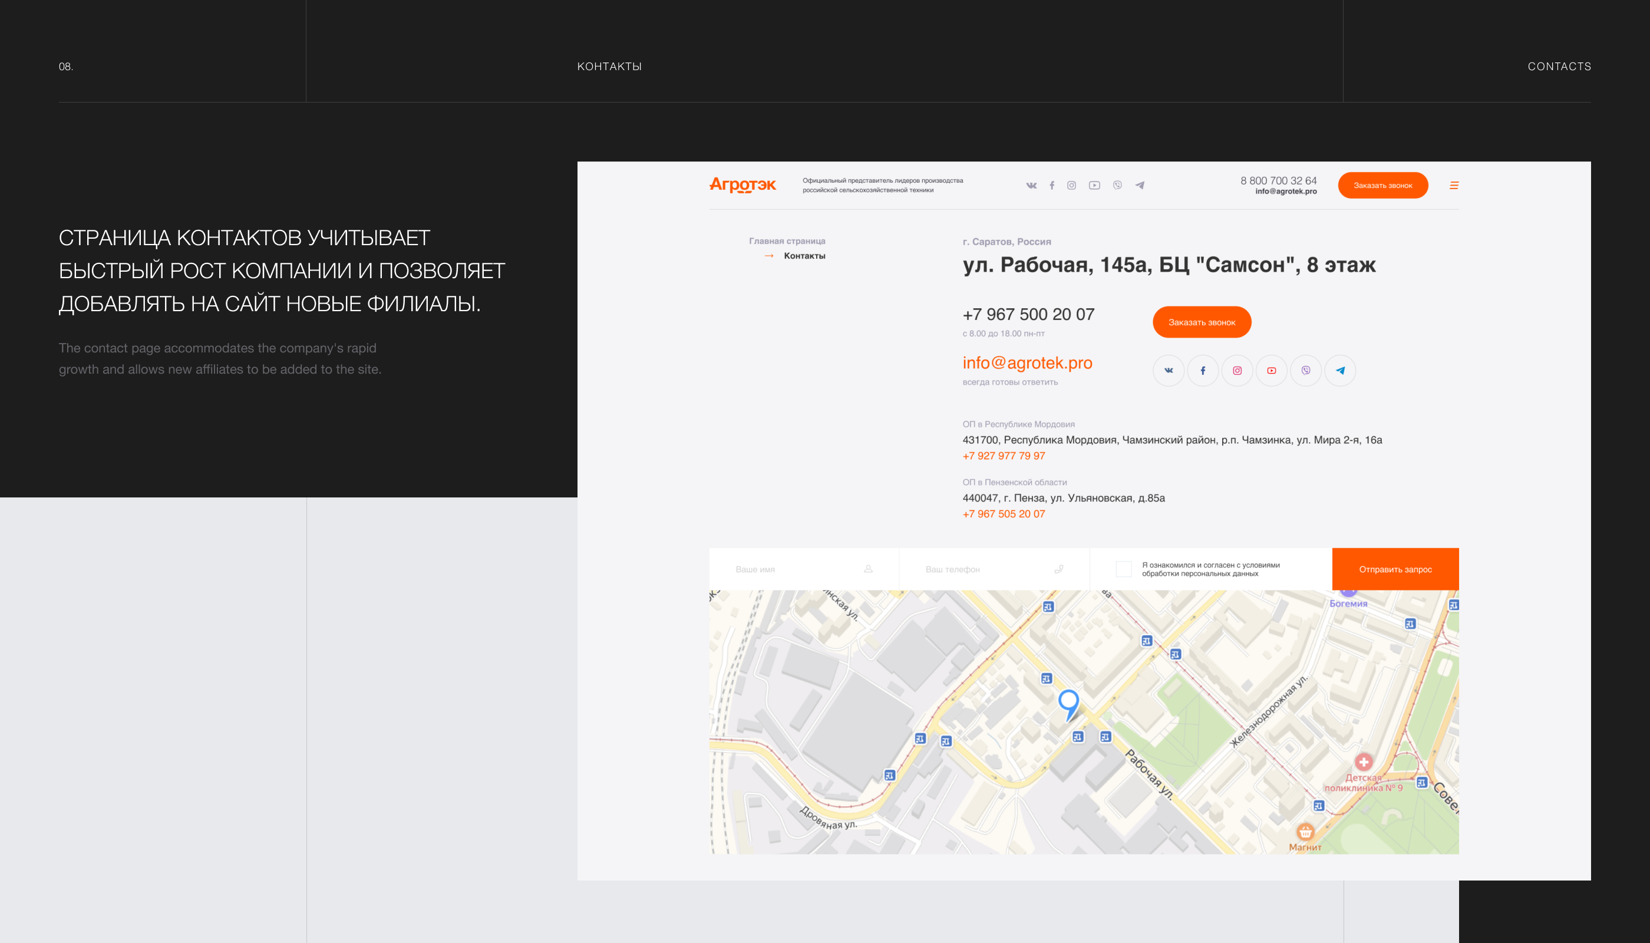Click the round Viber social button

[1305, 371]
